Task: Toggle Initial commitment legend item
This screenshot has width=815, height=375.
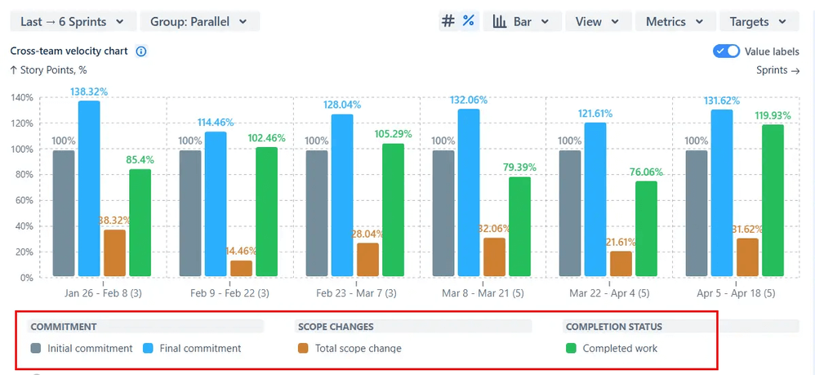Action: (82, 348)
